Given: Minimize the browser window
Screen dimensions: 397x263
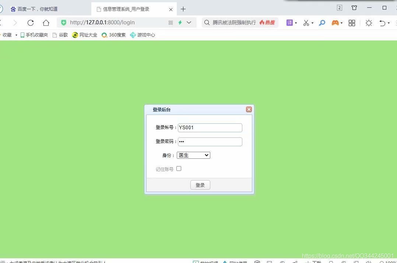Looking at the screenshot, I should (x=369, y=8).
